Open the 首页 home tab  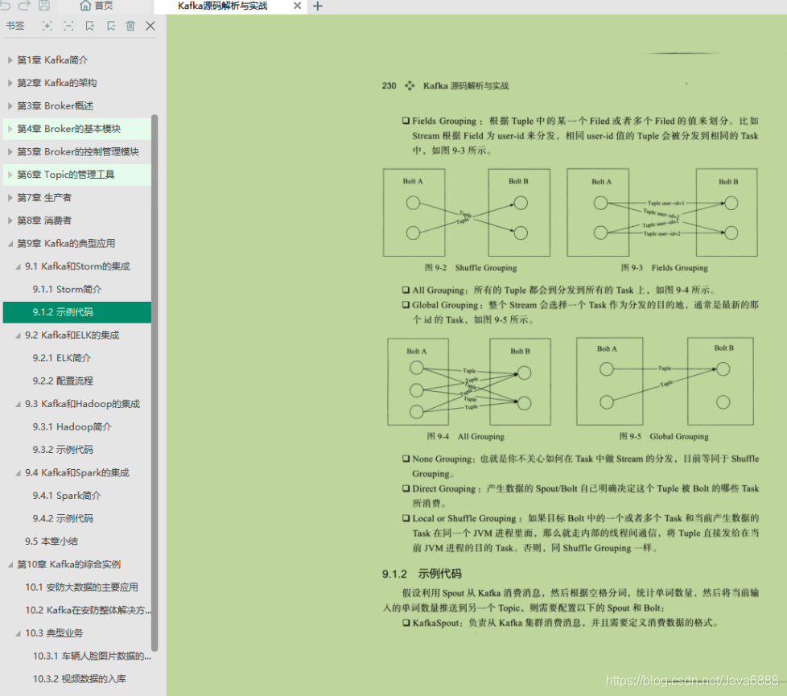coord(97,6)
